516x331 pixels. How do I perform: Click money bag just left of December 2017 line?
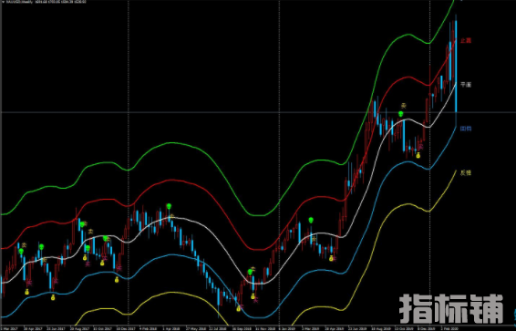(117, 280)
